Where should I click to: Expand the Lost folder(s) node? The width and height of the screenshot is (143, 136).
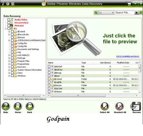(x=9, y=55)
